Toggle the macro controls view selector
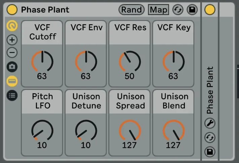 coord(12,26)
